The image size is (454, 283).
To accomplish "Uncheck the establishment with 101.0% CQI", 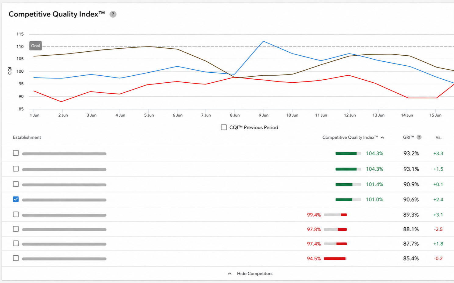I will point(16,199).
